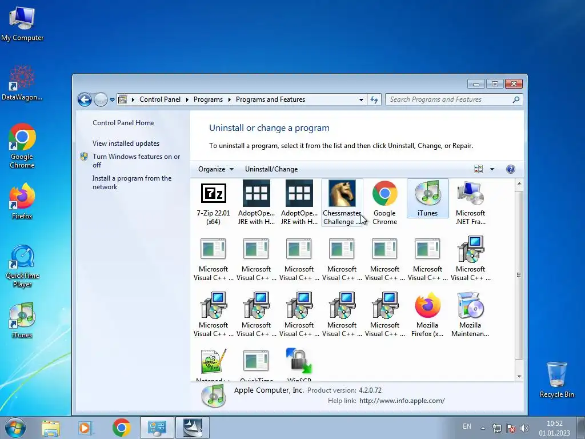Click Control Panel breadcrumb

tap(160, 99)
